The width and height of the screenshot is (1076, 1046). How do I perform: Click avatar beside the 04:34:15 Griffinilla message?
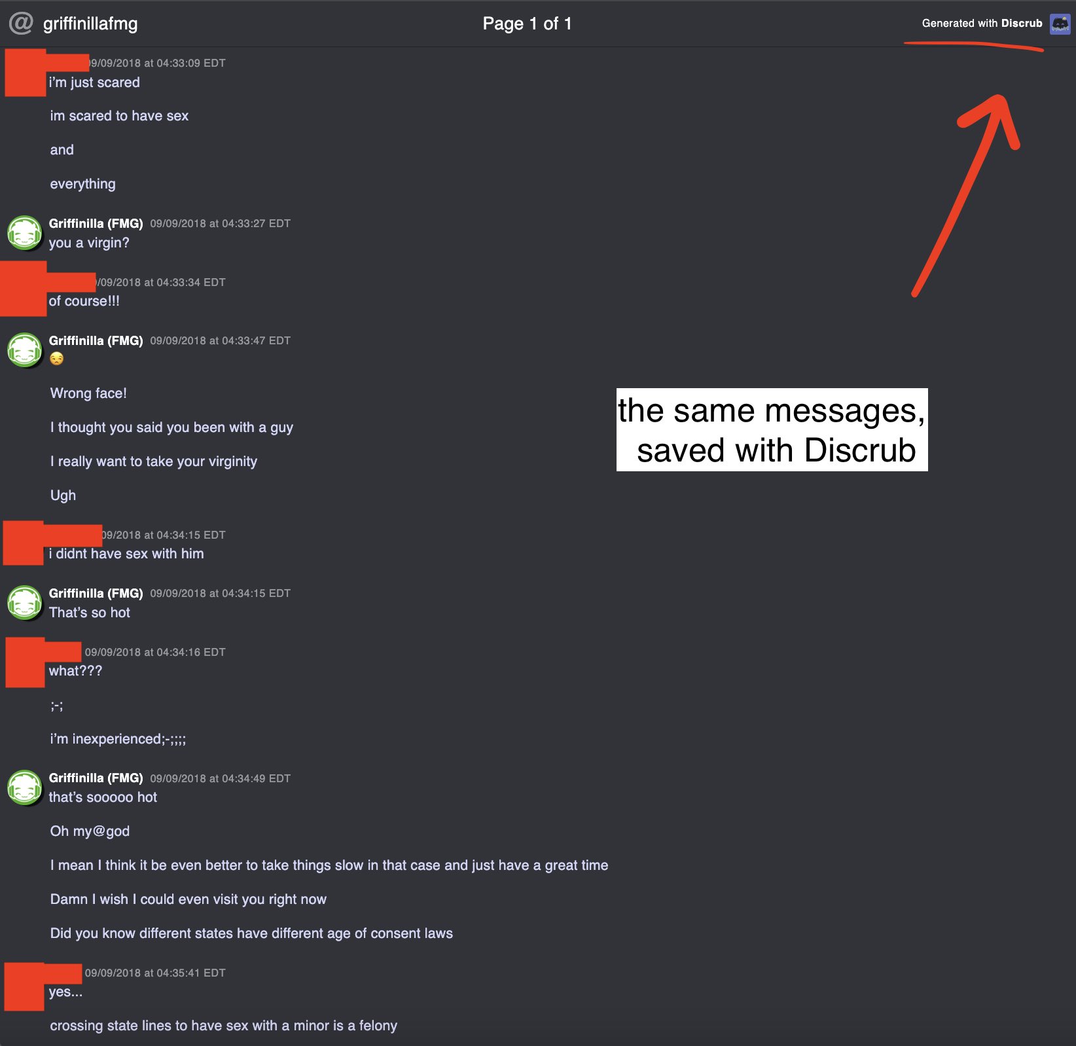(x=25, y=603)
